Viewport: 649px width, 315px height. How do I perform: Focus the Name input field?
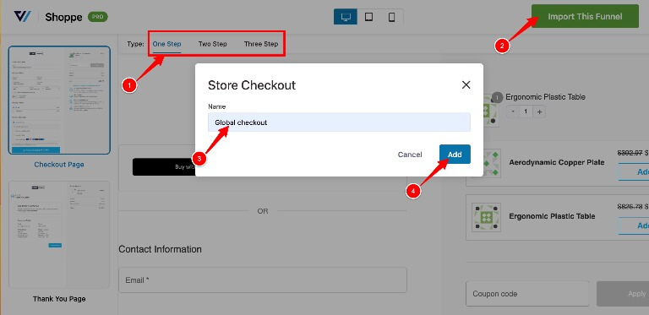point(339,122)
